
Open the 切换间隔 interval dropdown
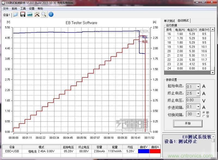coord(199,114)
